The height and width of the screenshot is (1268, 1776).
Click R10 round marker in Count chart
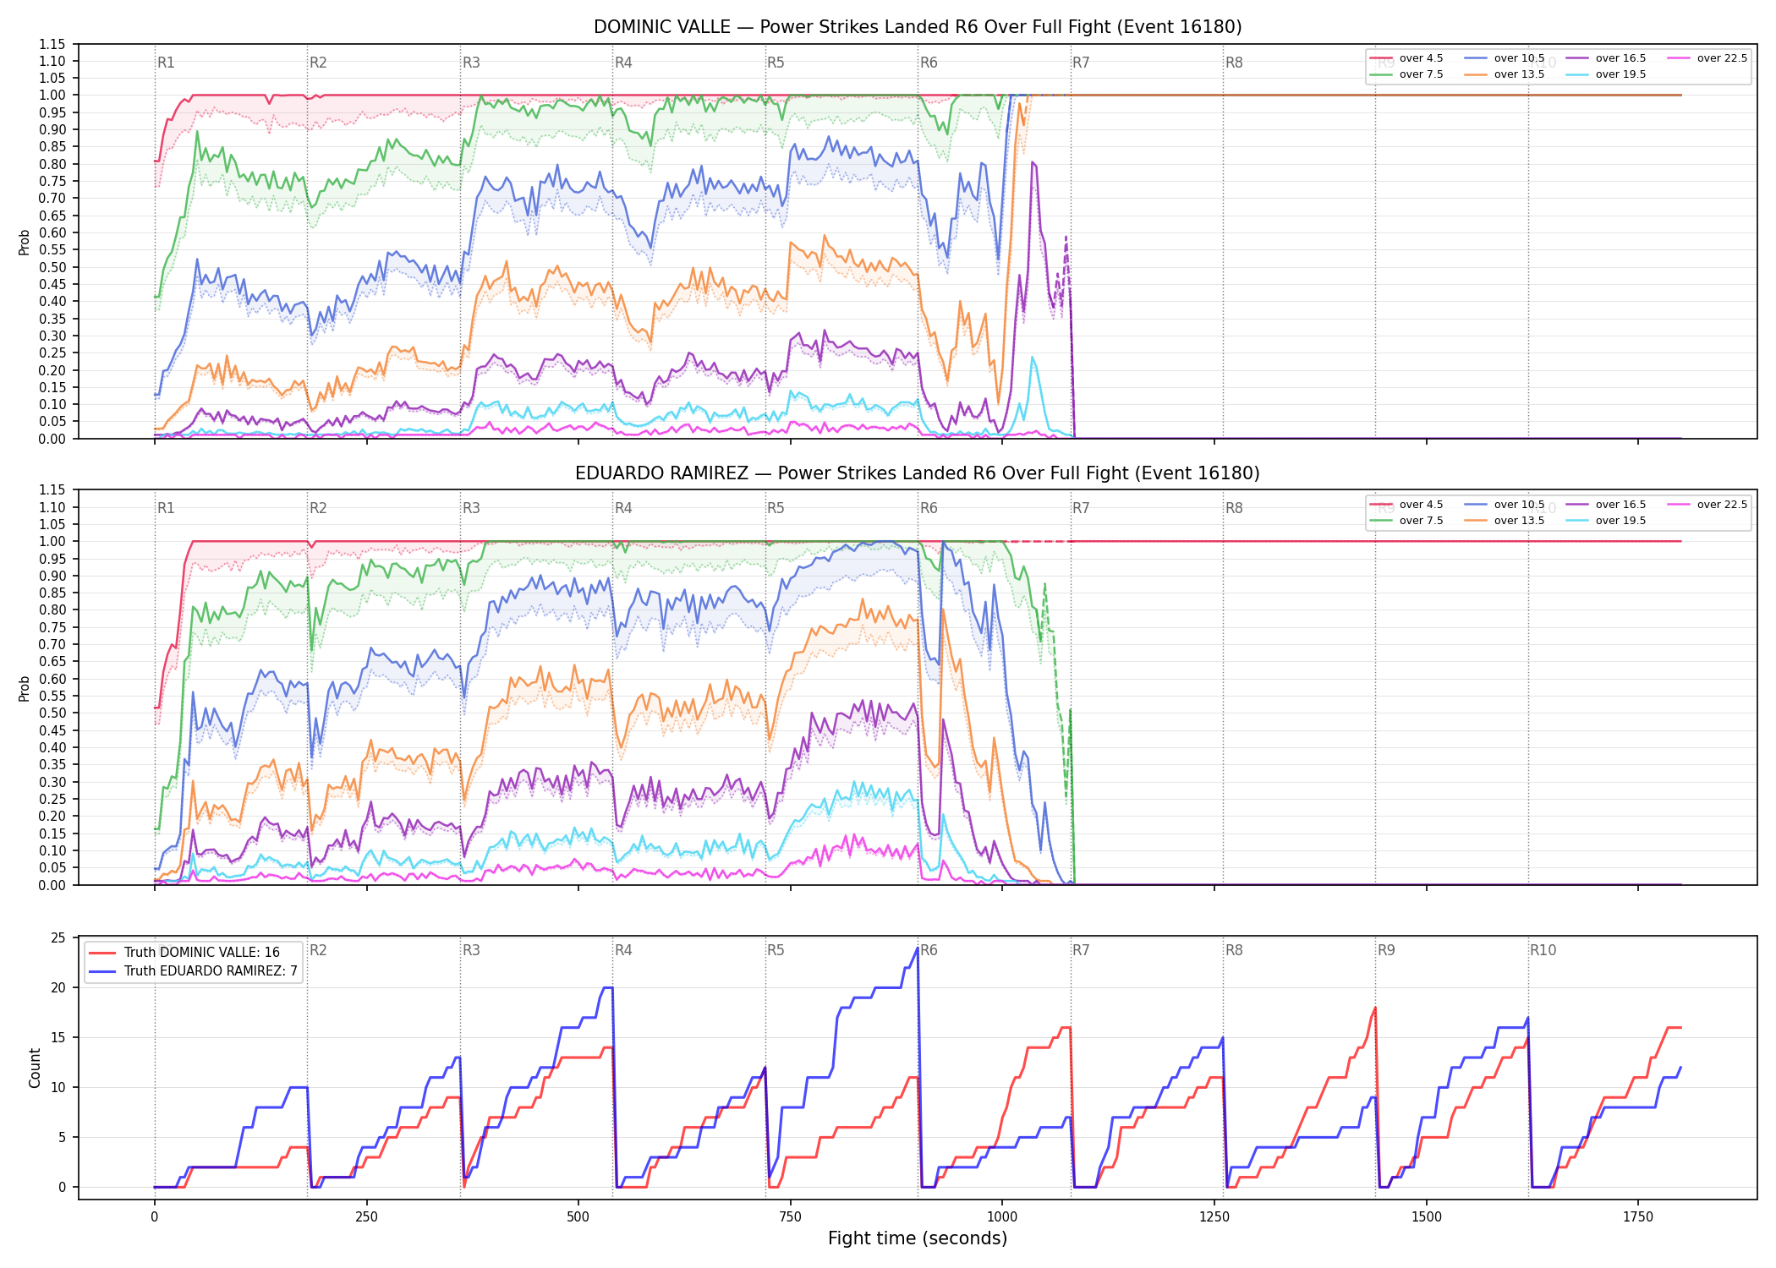coord(1543,950)
